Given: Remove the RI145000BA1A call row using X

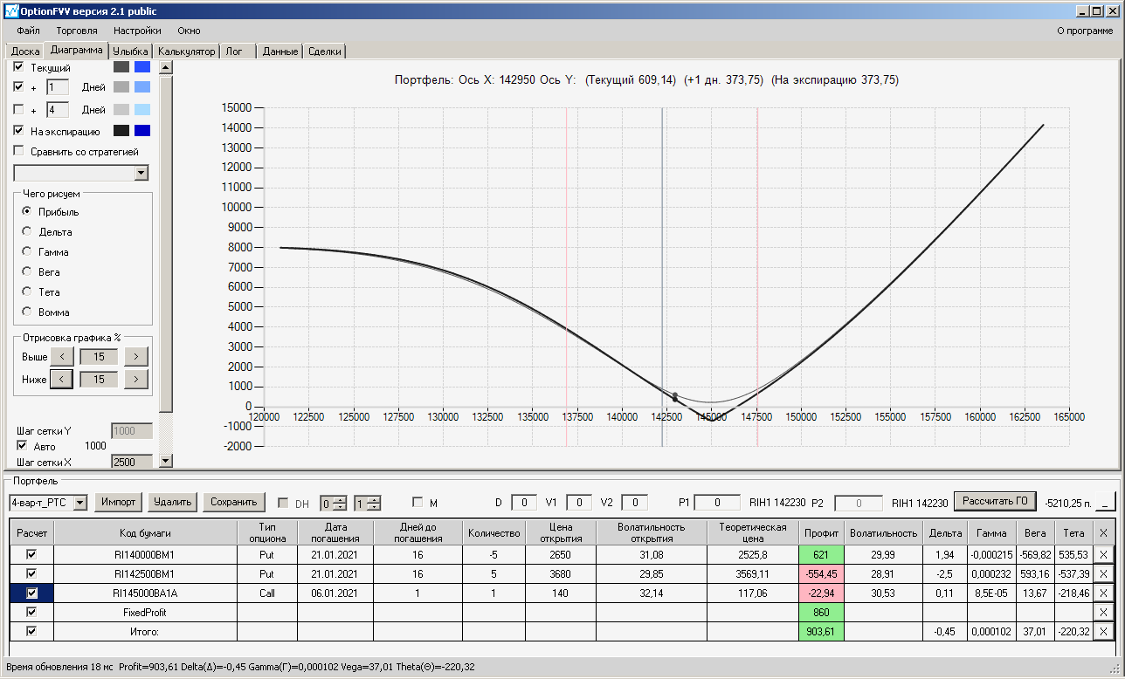Looking at the screenshot, I should coord(1103,593).
